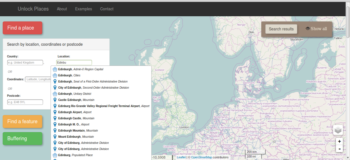Open the Examples menu item

point(83,9)
